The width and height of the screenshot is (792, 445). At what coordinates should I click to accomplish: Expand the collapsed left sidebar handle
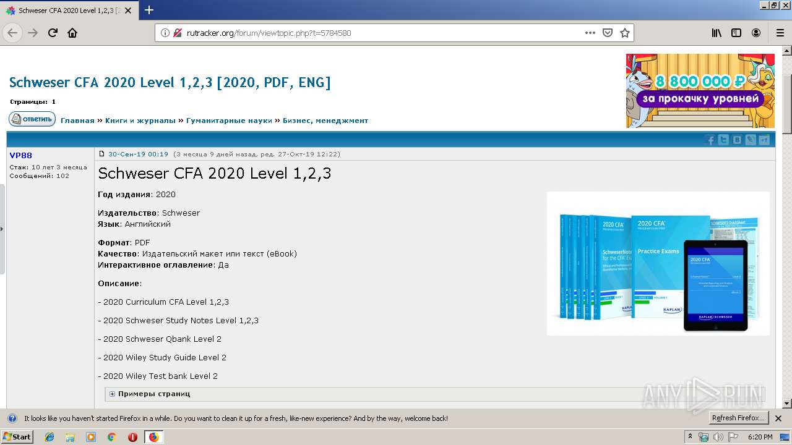2,229
